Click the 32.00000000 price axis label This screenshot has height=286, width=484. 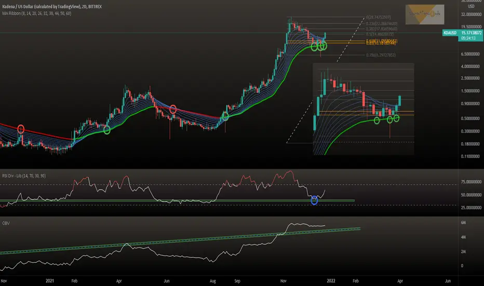coord(471,14)
